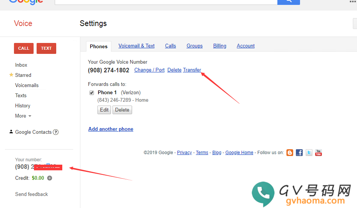Open the Groups settings tab
The height and width of the screenshot is (208, 357).
click(x=194, y=46)
